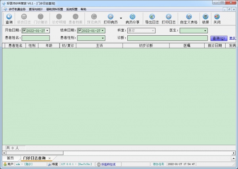Screen dimensions: 238x169
Task: Toggle the 结束日期 checkbox
Action: 80,31
